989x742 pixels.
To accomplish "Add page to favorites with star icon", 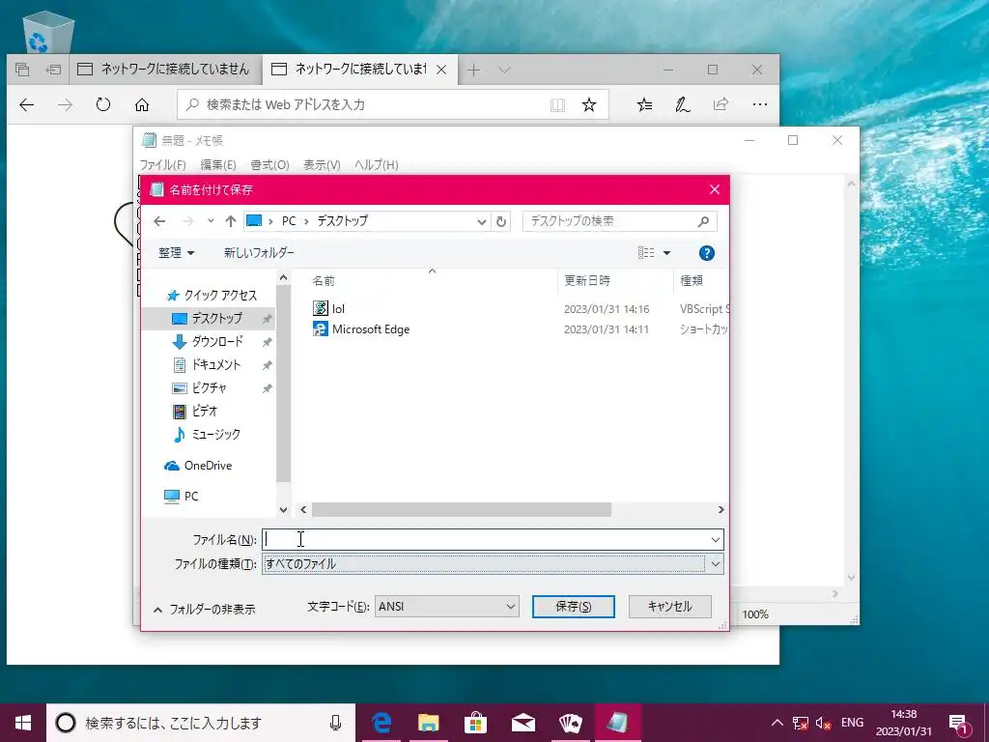I will [589, 104].
